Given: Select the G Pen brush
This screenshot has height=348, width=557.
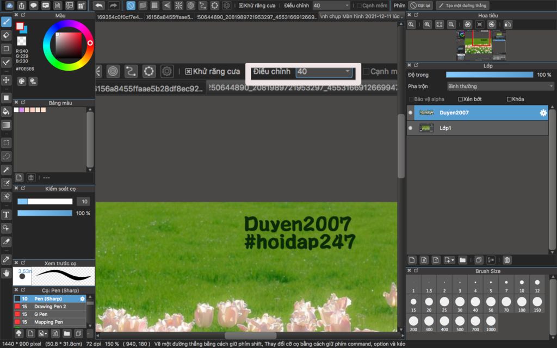Looking at the screenshot, I should tap(42, 314).
